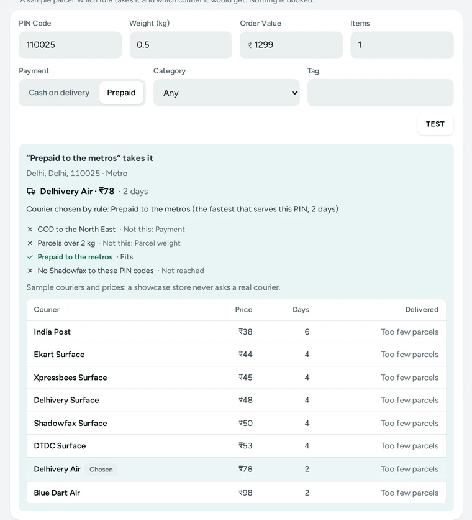Select the India Post row

click(236, 332)
